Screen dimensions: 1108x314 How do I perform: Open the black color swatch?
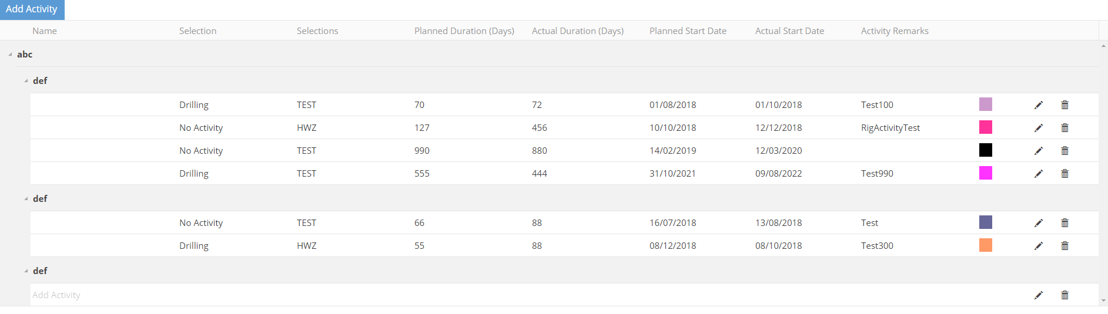985,150
